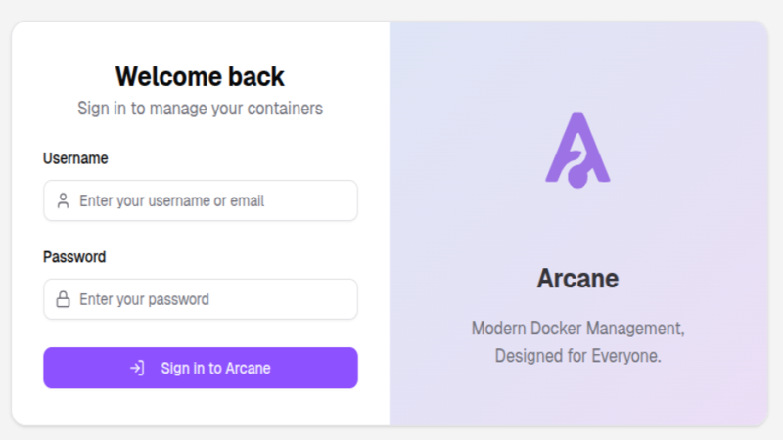The width and height of the screenshot is (783, 440).
Task: Click the Welcome back heading
Action: (x=200, y=76)
